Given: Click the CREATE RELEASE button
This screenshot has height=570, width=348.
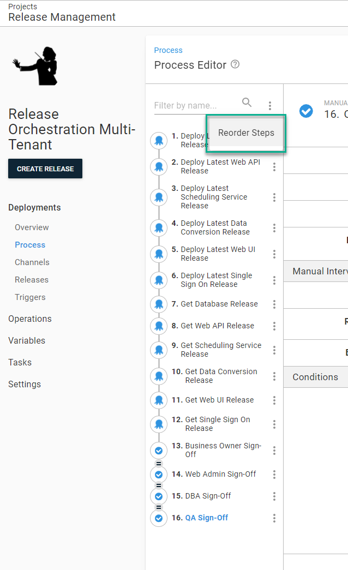Looking at the screenshot, I should [x=45, y=169].
